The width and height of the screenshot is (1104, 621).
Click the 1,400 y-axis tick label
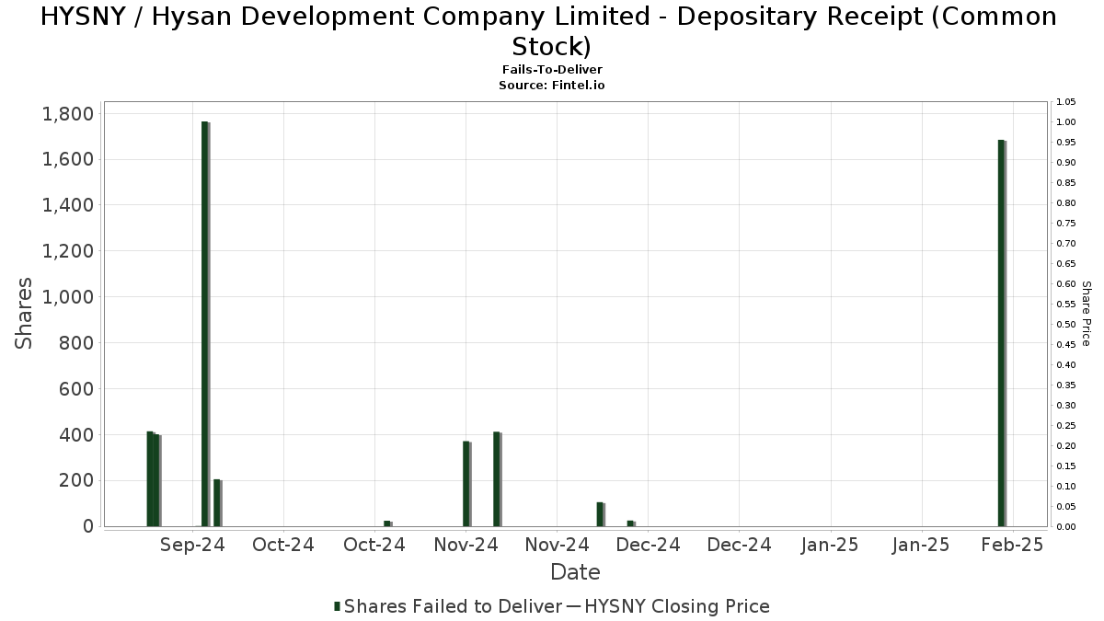click(x=68, y=205)
